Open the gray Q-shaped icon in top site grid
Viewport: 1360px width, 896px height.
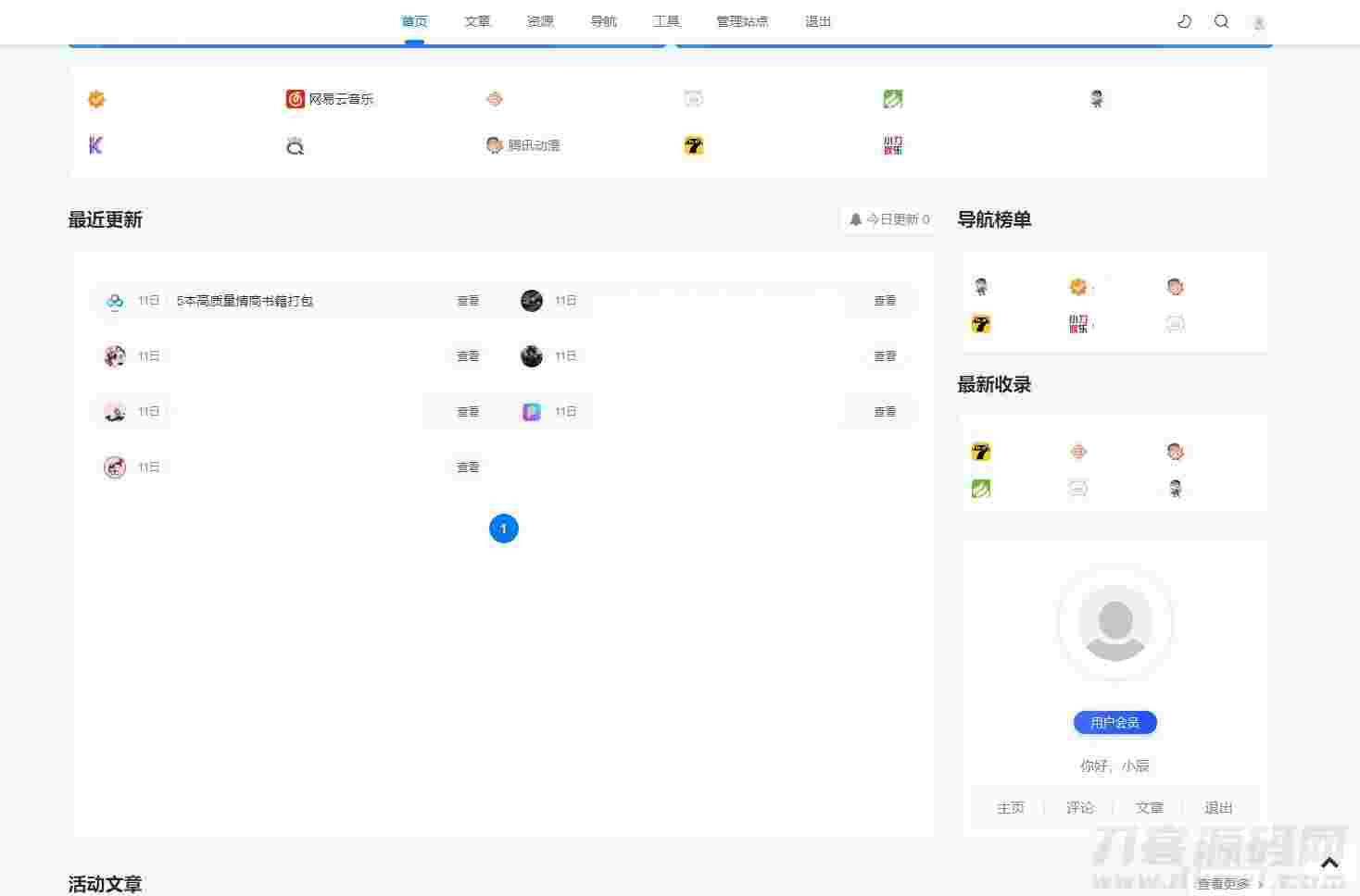tap(296, 145)
